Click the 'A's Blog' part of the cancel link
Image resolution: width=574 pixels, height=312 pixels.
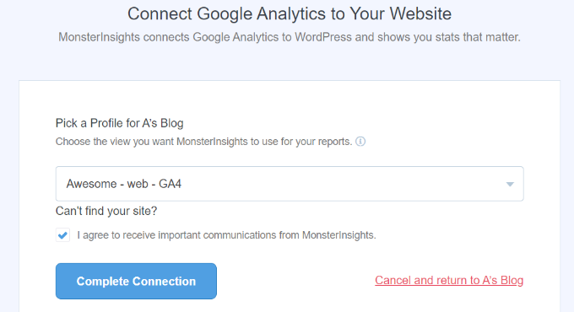pyautogui.click(x=502, y=280)
